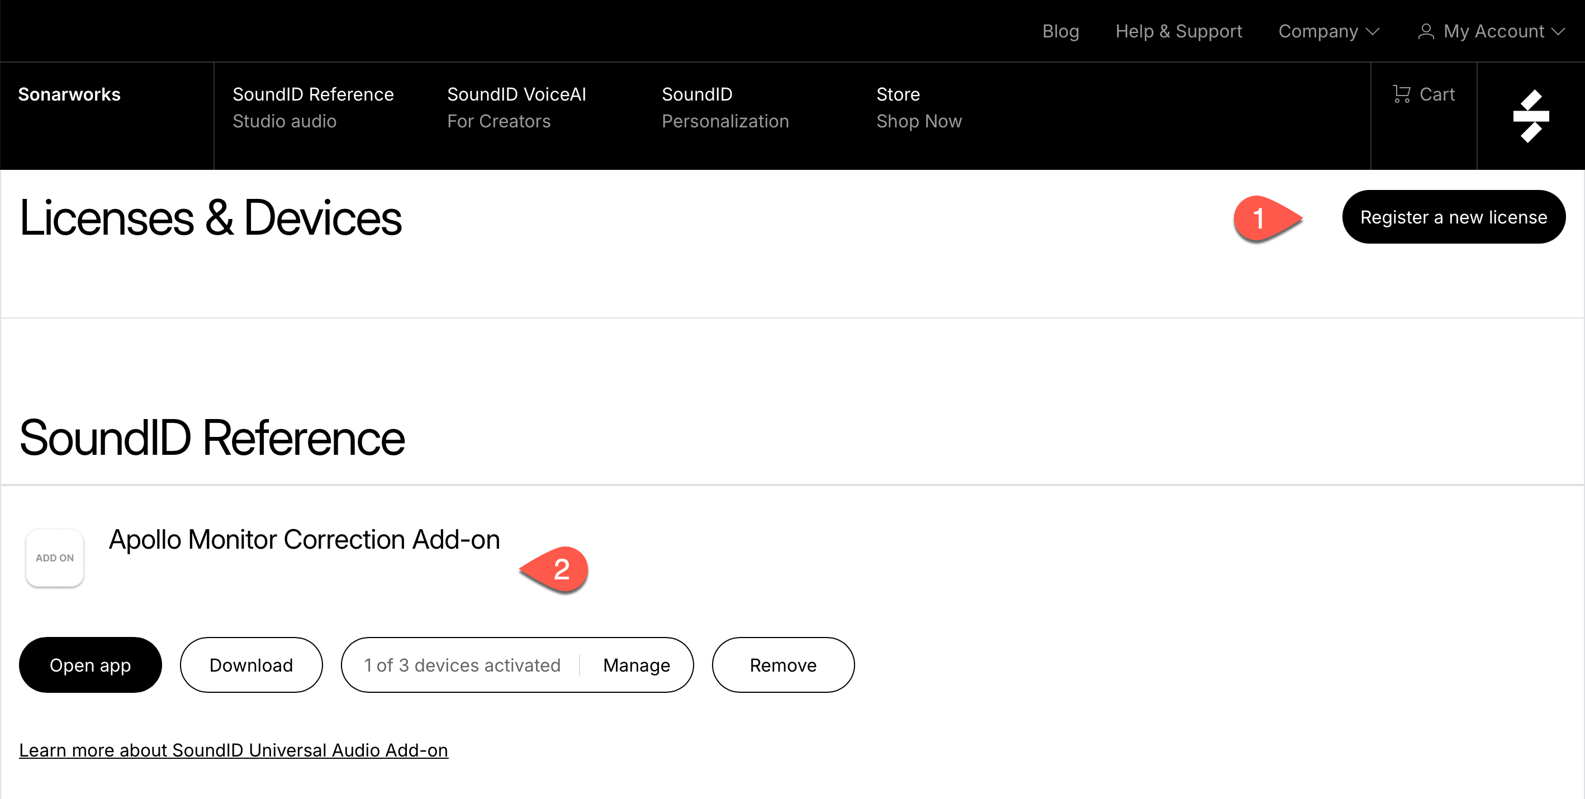Go to SoundID Reference Studio audio
This screenshot has height=799, width=1585.
[312, 108]
